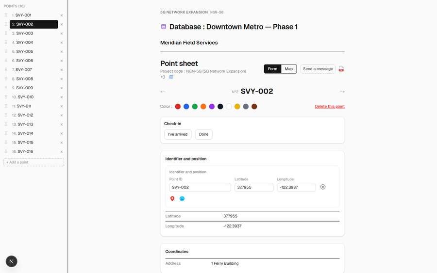This screenshot has width=437, height=273.
Task: Click Delete this point link
Action: (x=330, y=106)
